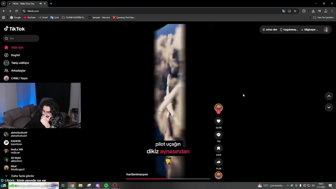Open Chrome downloads icon

313,11
